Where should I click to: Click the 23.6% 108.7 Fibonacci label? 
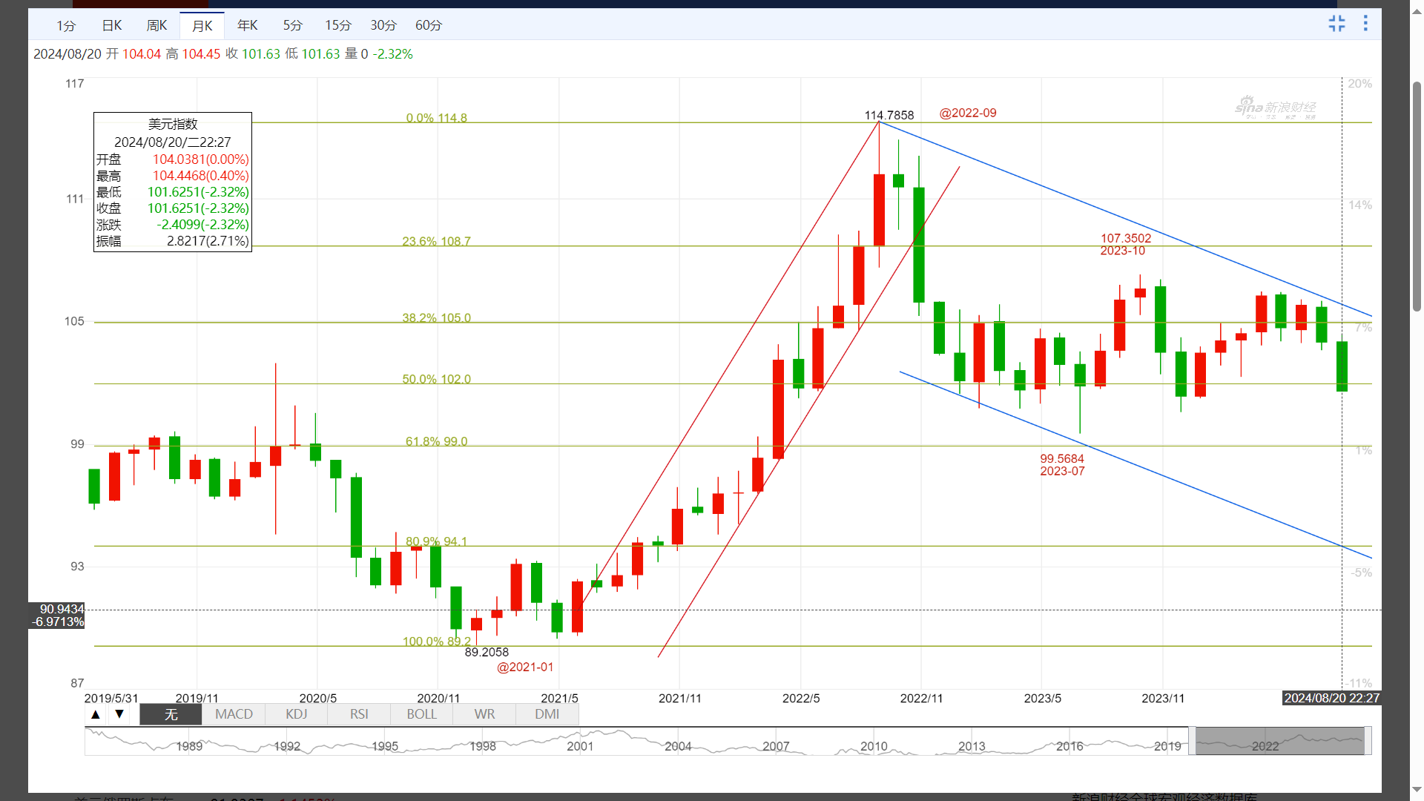(x=436, y=241)
